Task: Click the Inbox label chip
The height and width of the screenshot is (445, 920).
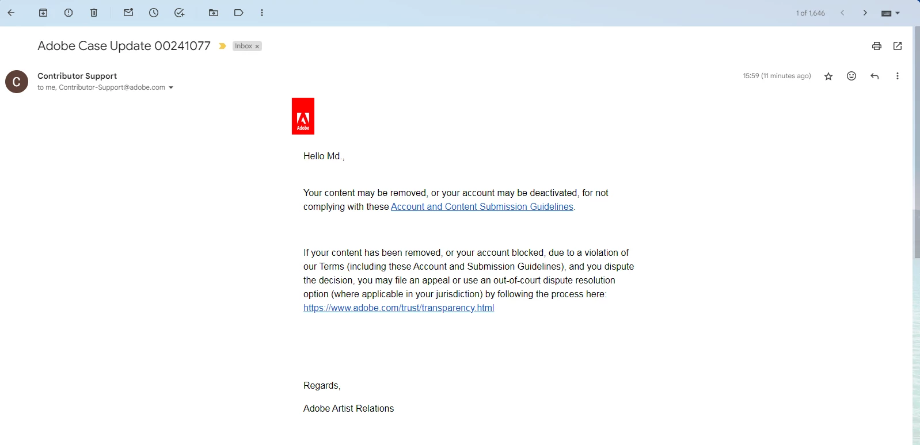Action: click(244, 46)
